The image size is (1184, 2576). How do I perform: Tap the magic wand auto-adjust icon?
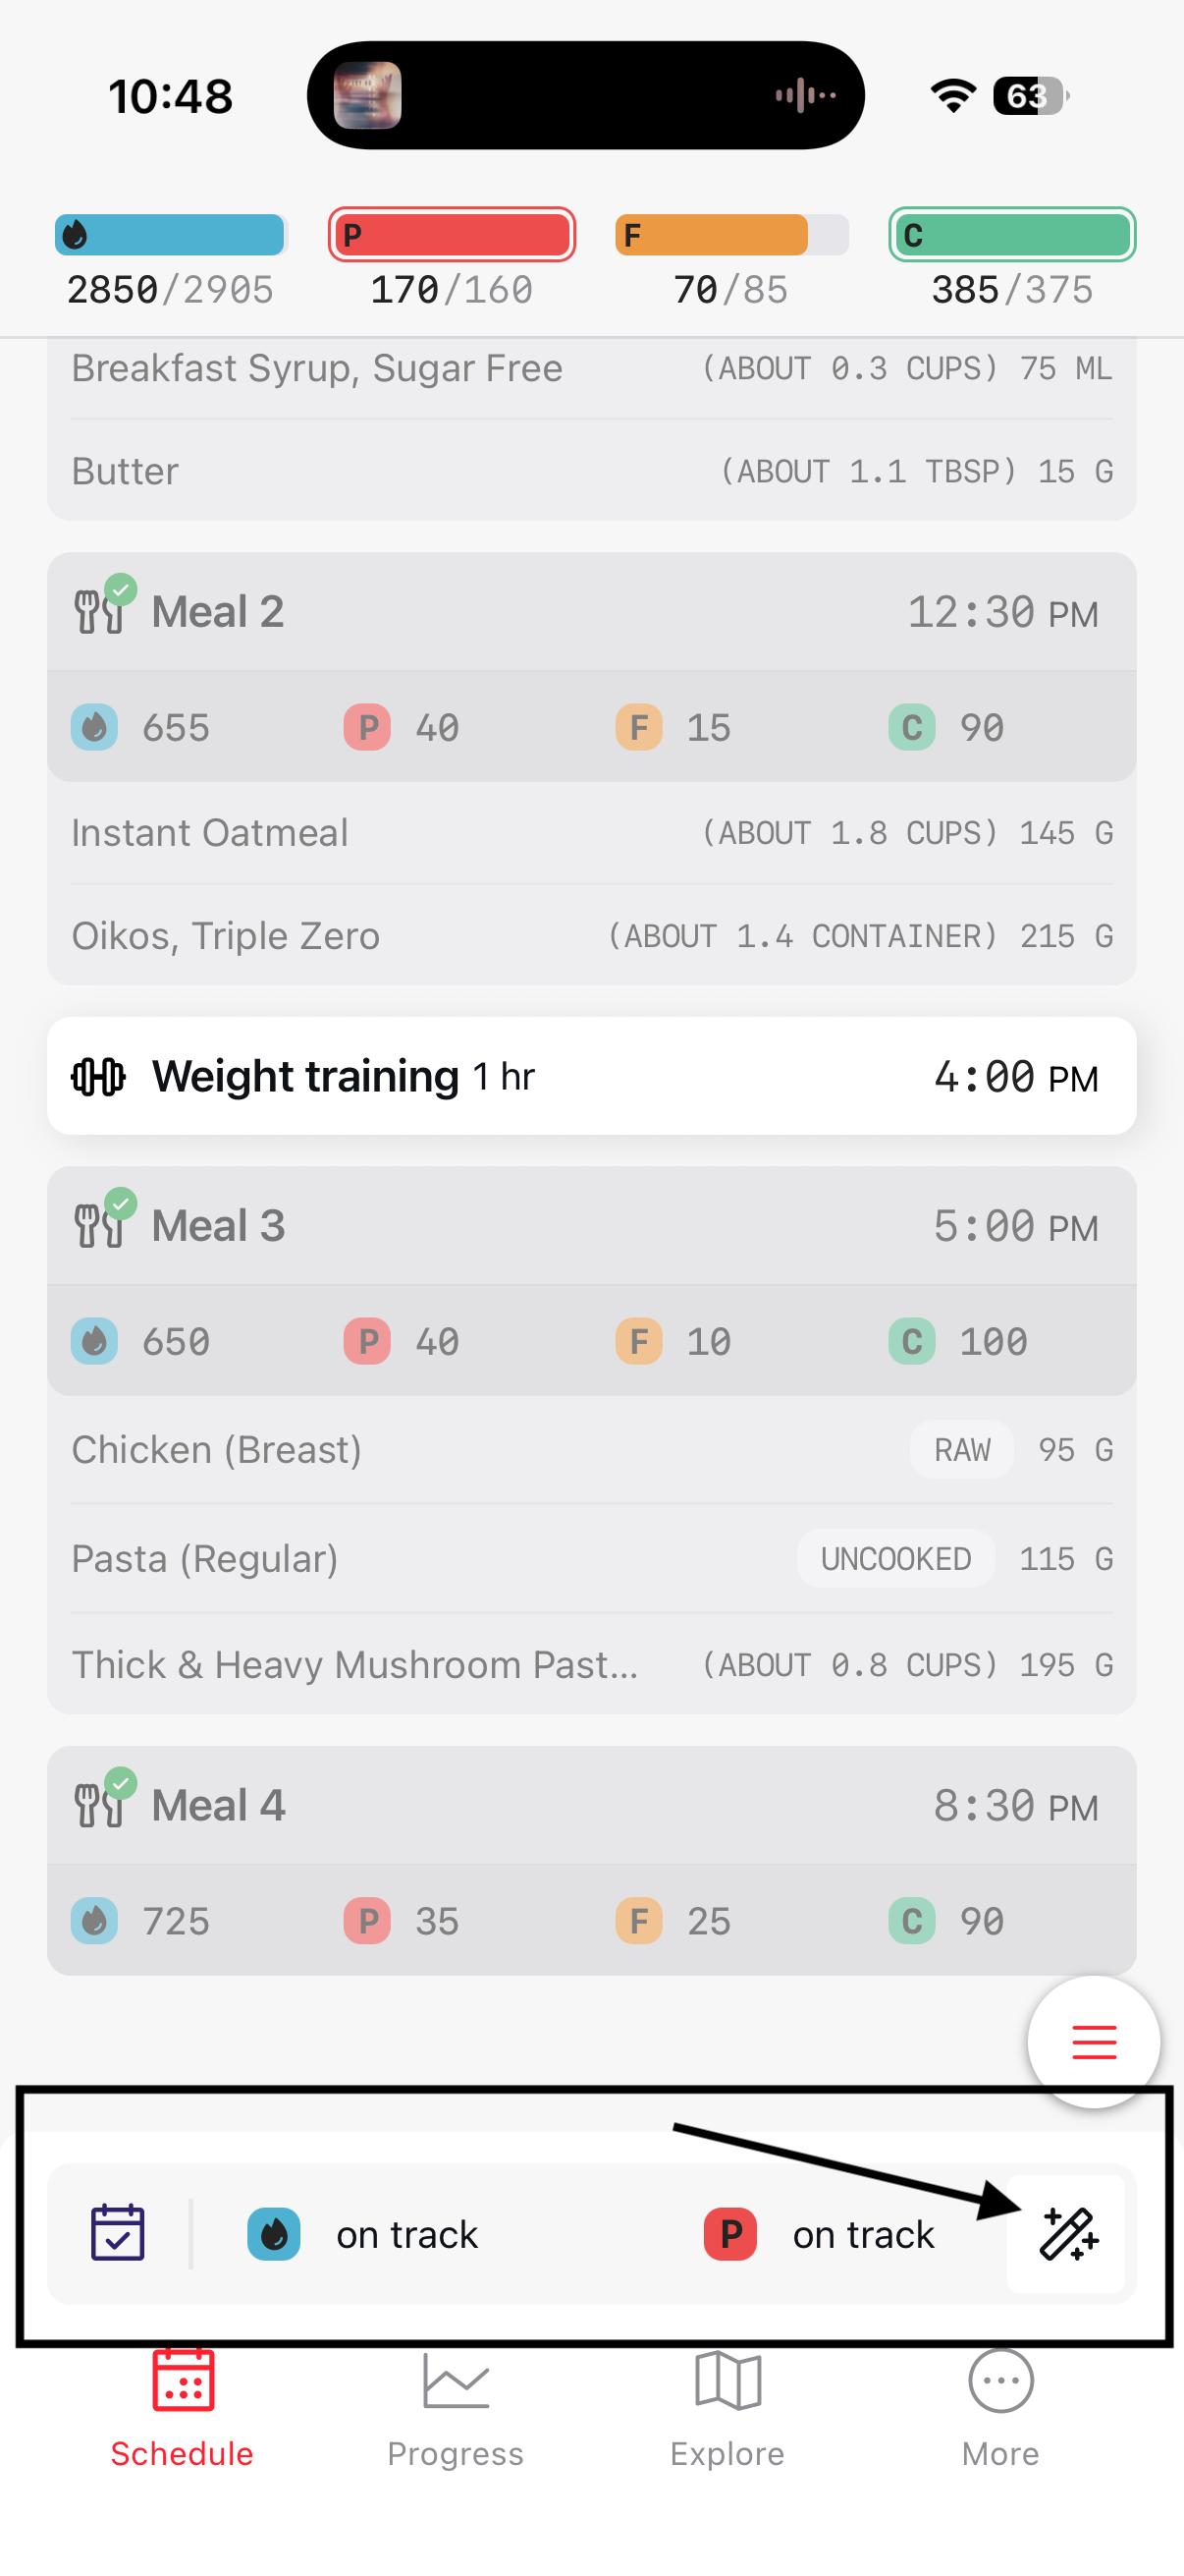click(1067, 2234)
